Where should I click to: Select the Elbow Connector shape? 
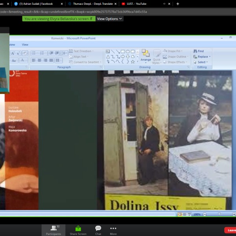coord(113,57)
